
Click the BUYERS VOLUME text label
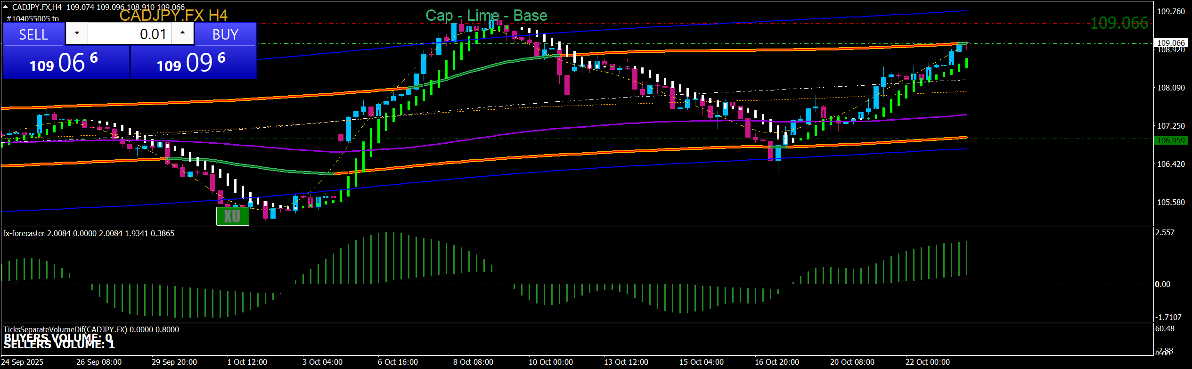click(58, 337)
